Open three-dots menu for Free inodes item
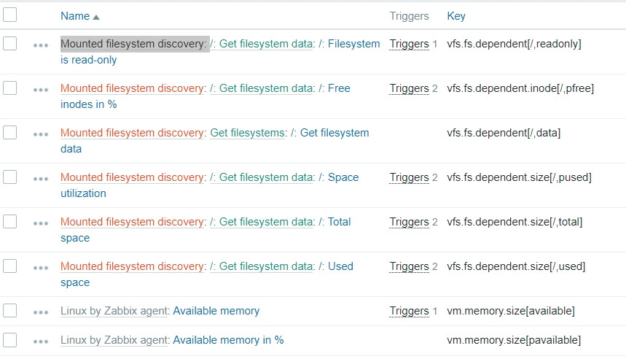 (x=41, y=89)
